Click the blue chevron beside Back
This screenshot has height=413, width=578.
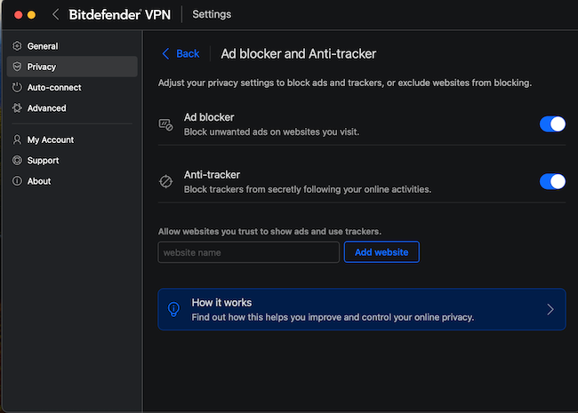pos(166,54)
